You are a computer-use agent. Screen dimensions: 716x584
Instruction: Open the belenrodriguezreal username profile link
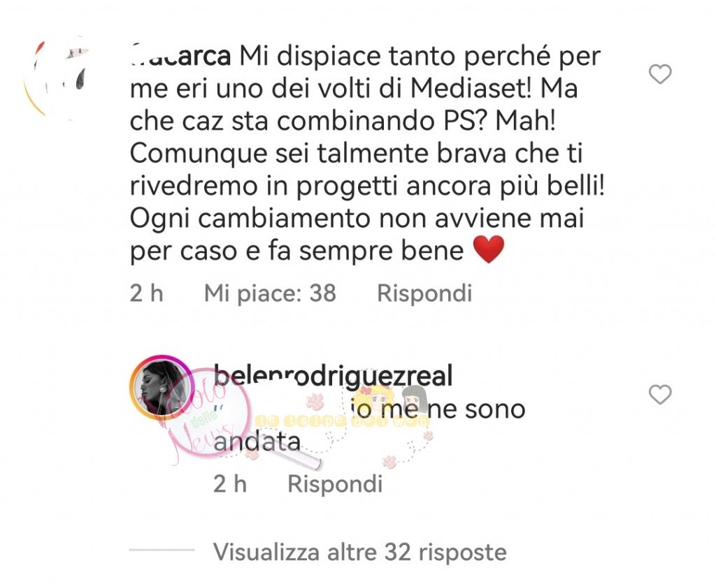tap(333, 376)
